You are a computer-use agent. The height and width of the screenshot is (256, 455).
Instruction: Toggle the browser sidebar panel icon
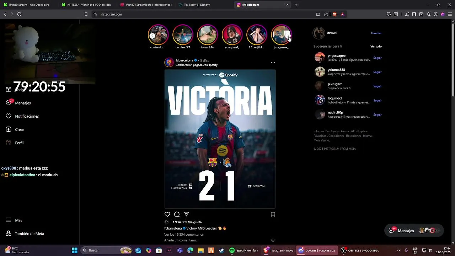coord(414,14)
